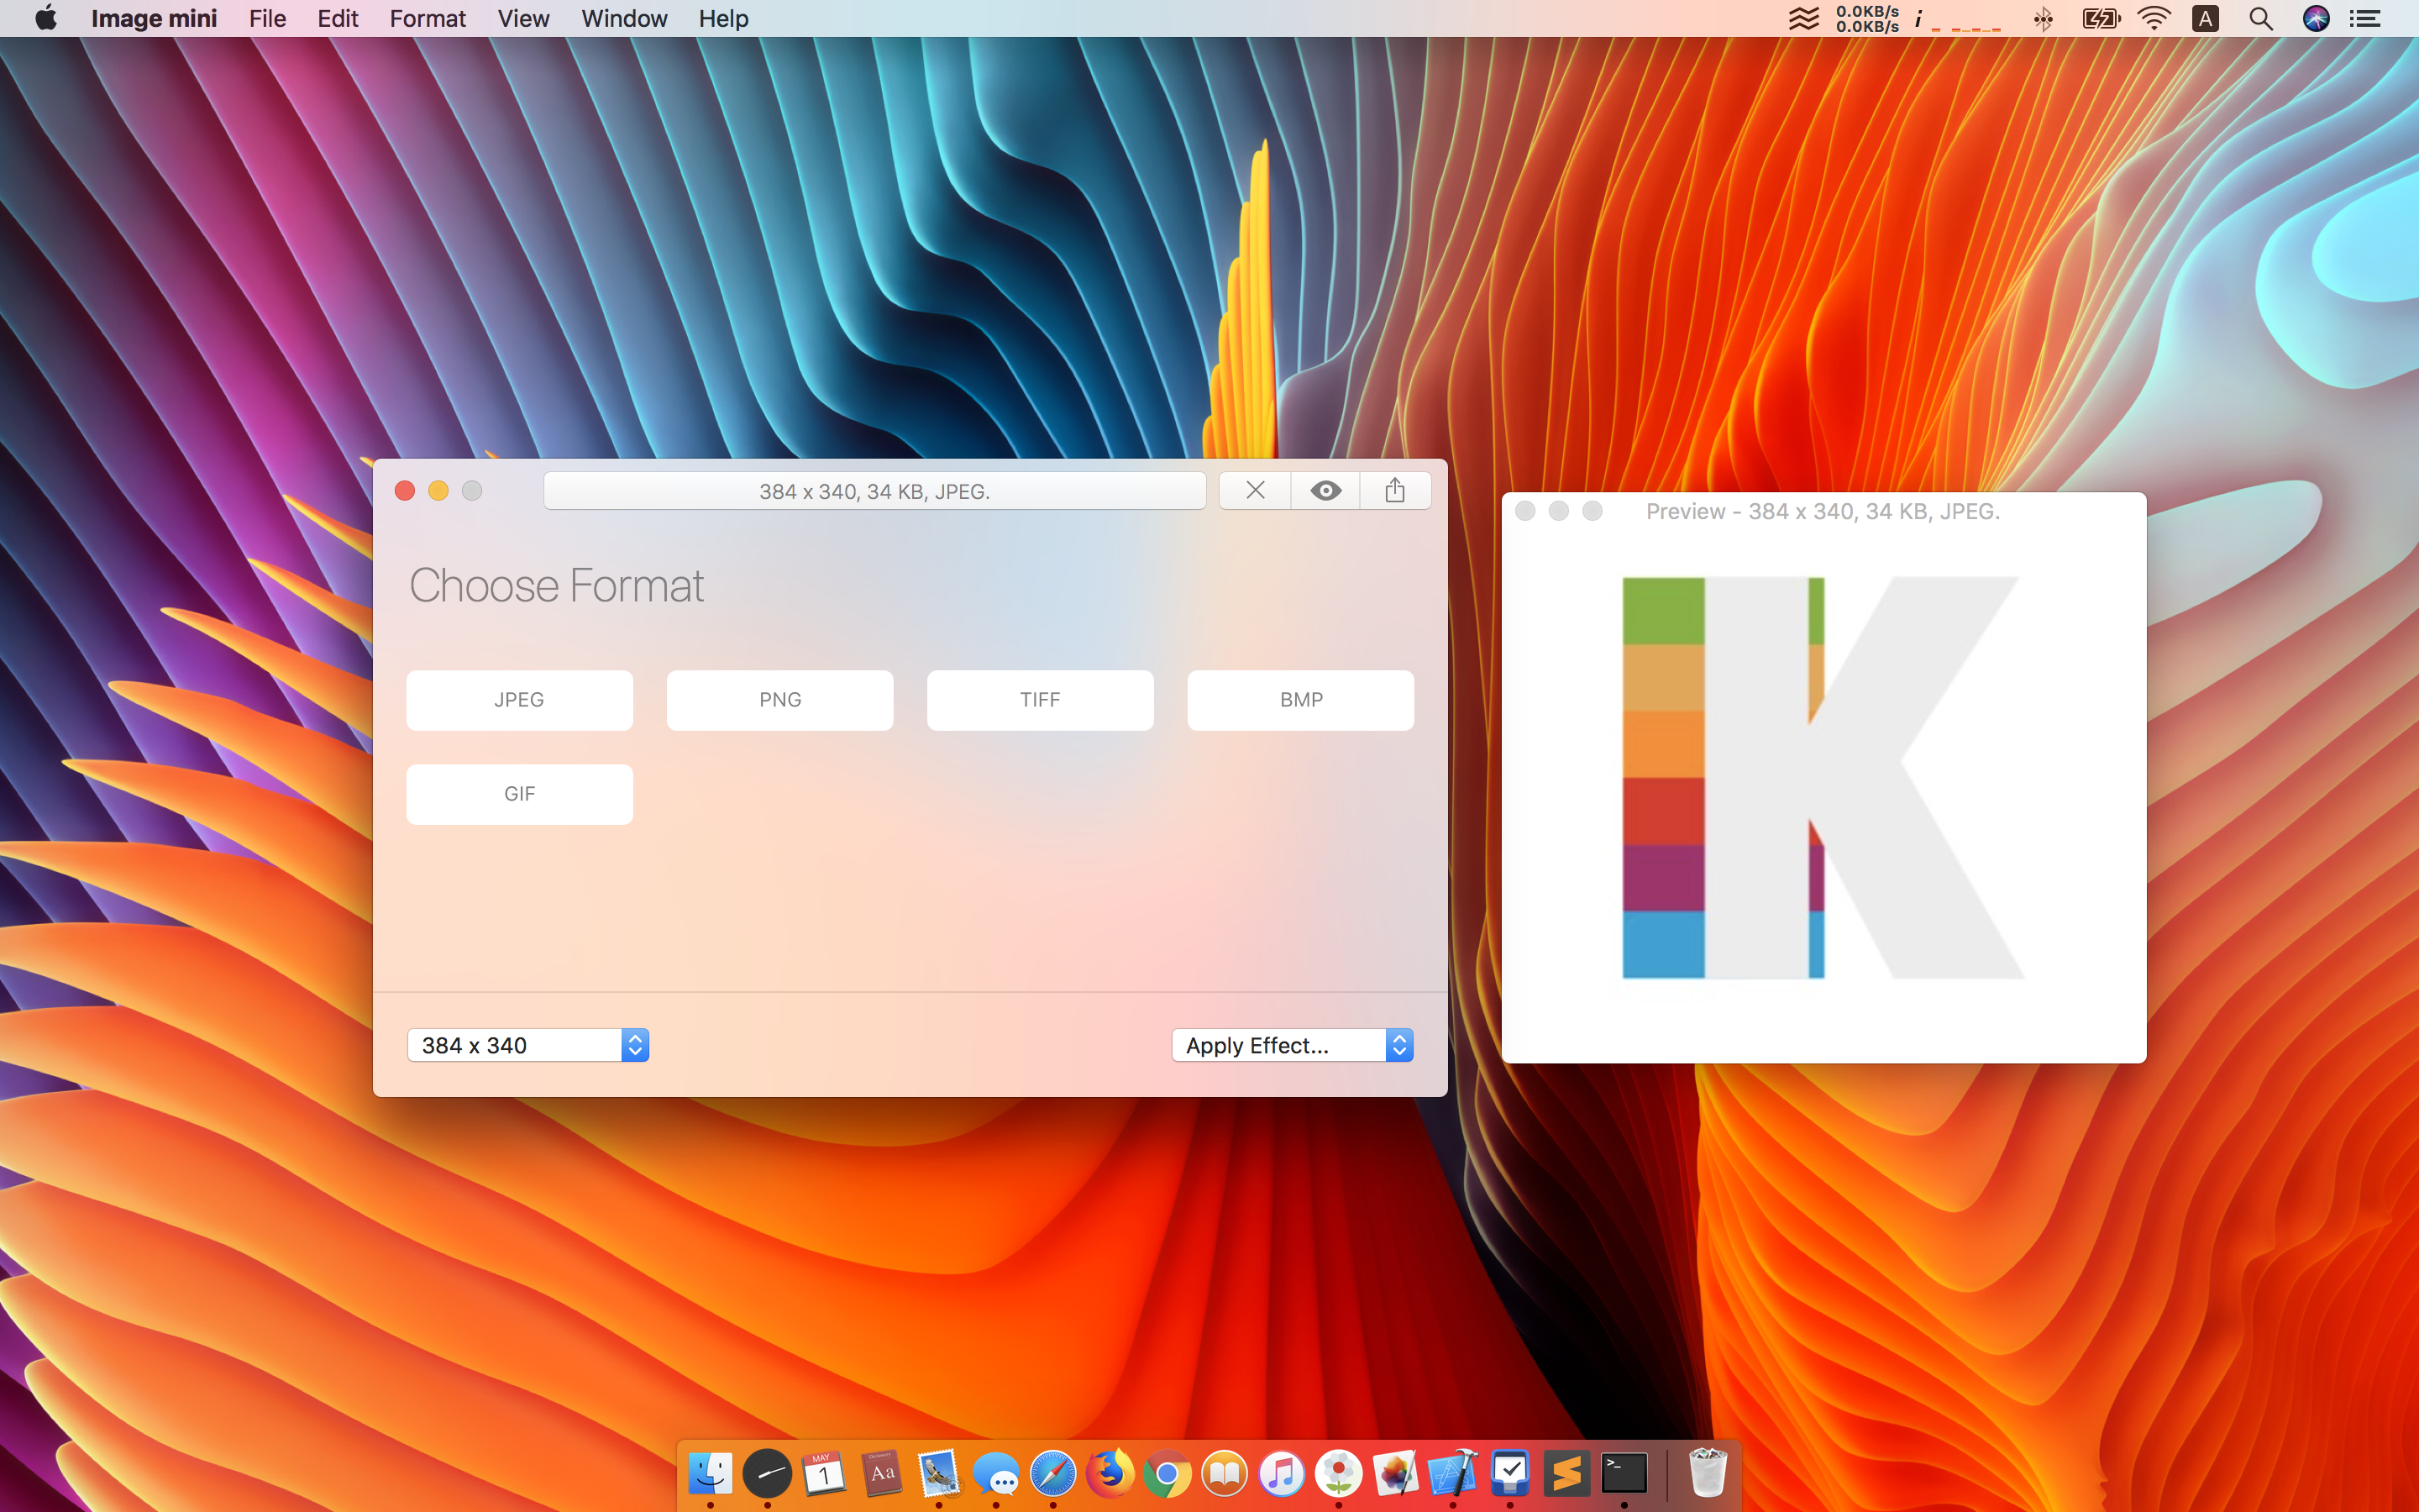Toggle the preview eye icon

point(1325,491)
